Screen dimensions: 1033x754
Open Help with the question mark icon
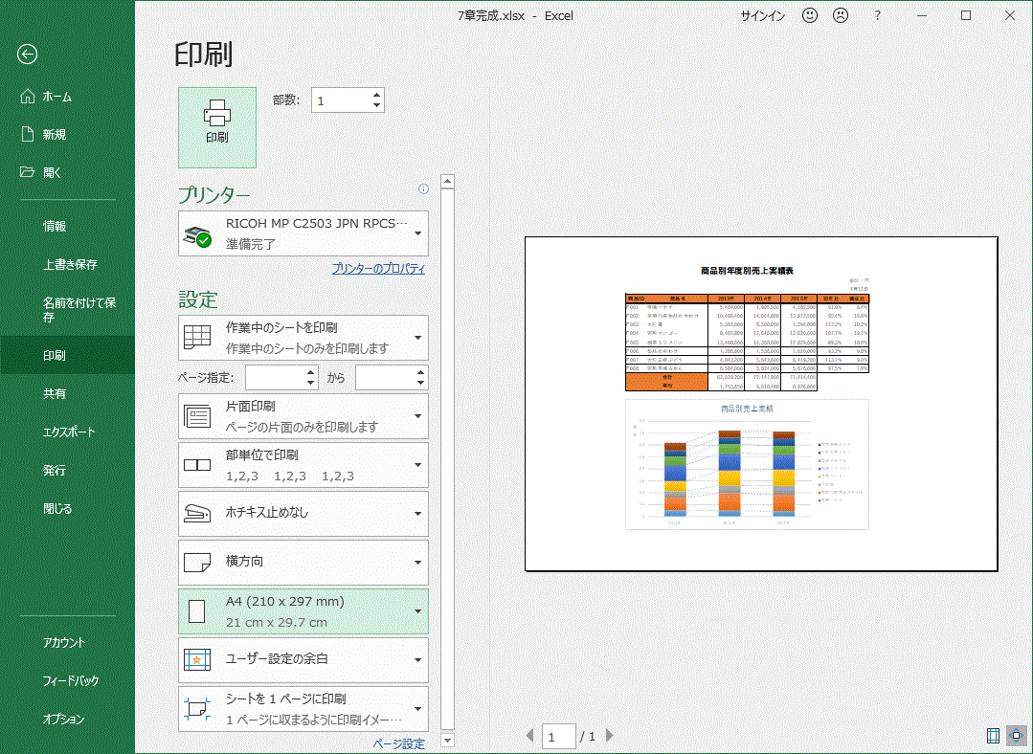877,15
